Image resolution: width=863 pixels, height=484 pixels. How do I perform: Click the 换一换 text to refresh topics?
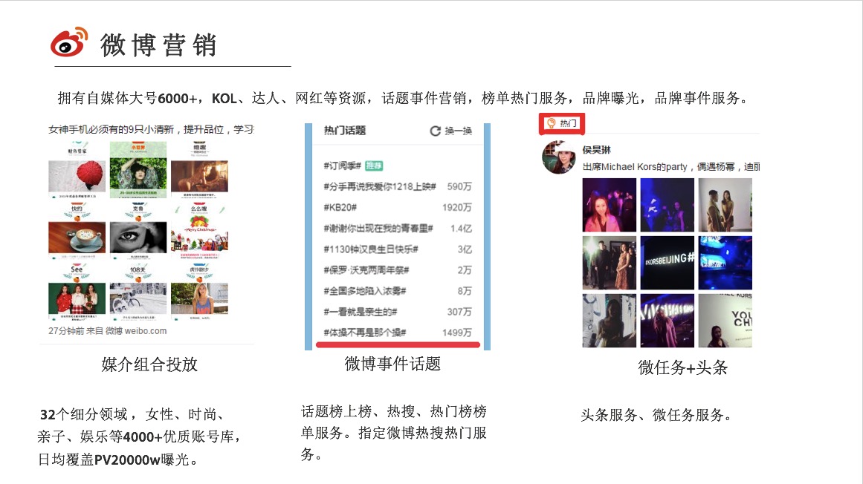(458, 131)
